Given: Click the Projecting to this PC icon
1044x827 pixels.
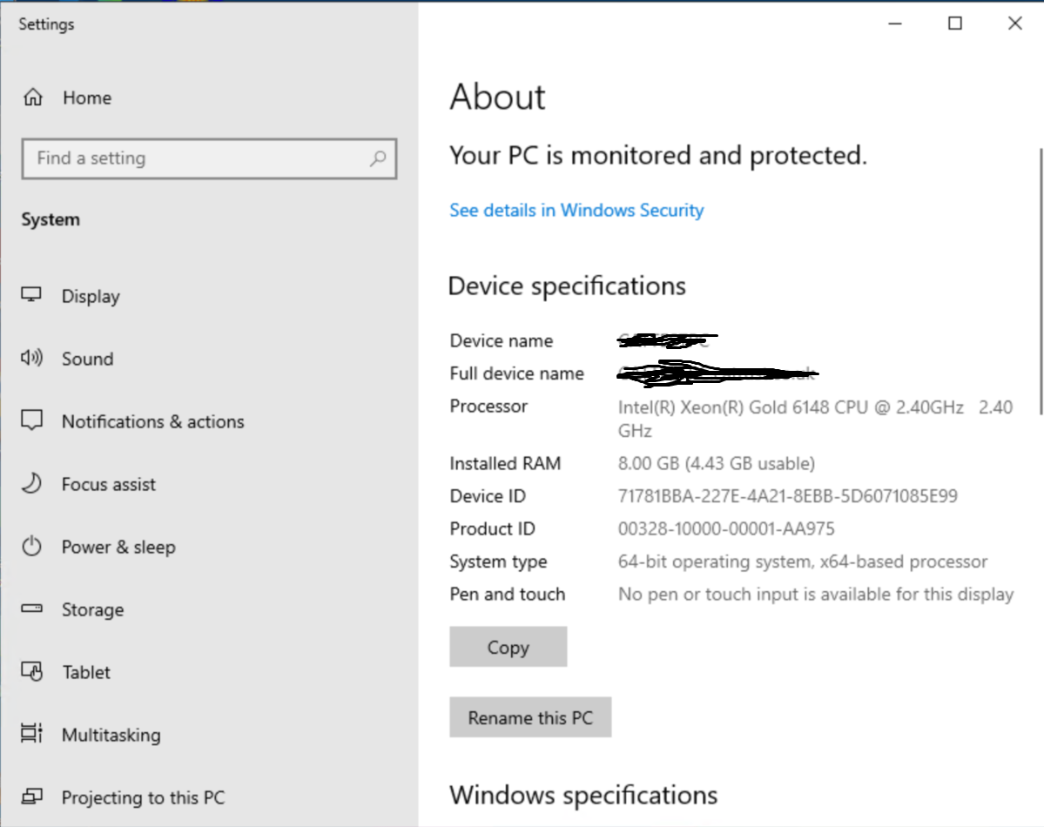Looking at the screenshot, I should [x=31, y=797].
